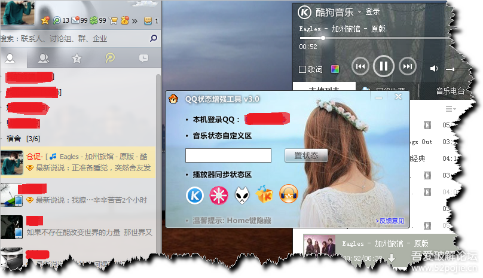
Task: Select the orange box music player icon
Action: pyautogui.click(x=265, y=194)
